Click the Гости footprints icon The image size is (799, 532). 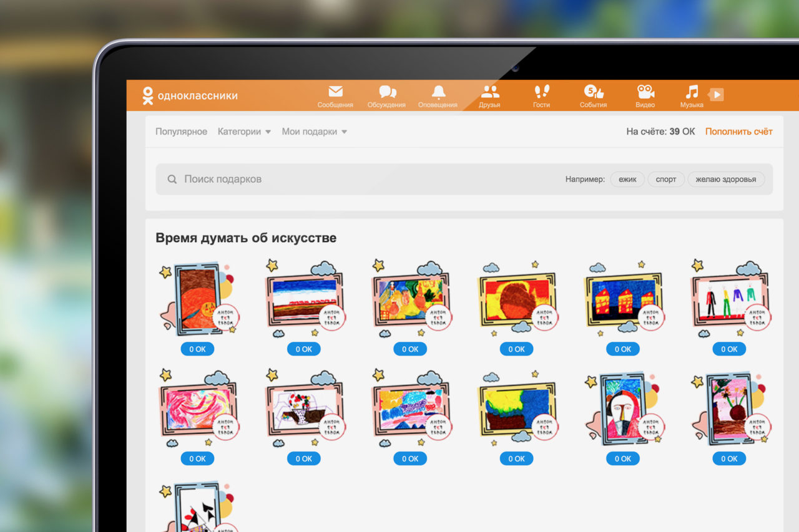pos(542,92)
